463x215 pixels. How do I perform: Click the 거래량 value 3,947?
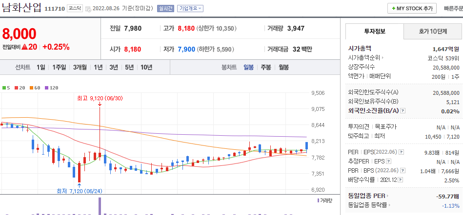[296, 29]
